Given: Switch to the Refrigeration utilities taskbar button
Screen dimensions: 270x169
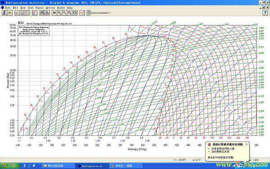Looking at the screenshot, I should [92, 166].
